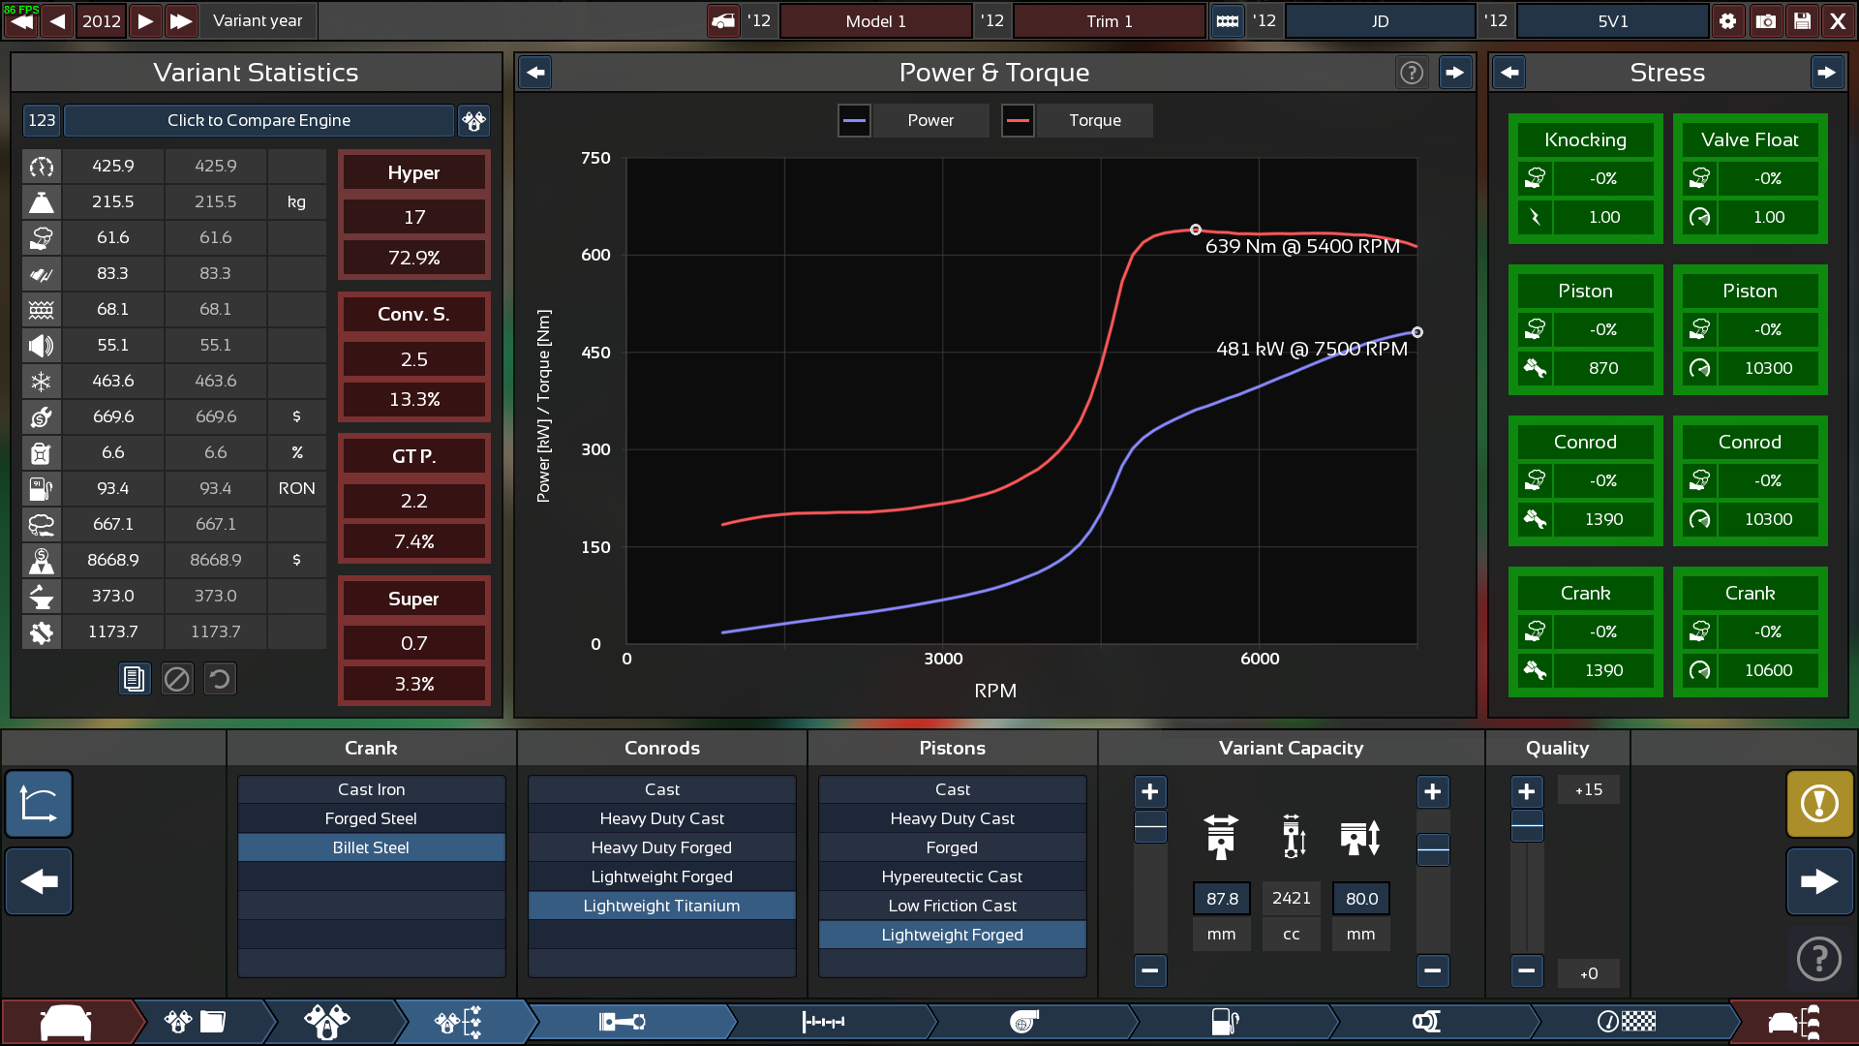Take a screenshot with the camera icon
The height and width of the screenshot is (1046, 1859).
[x=1765, y=20]
